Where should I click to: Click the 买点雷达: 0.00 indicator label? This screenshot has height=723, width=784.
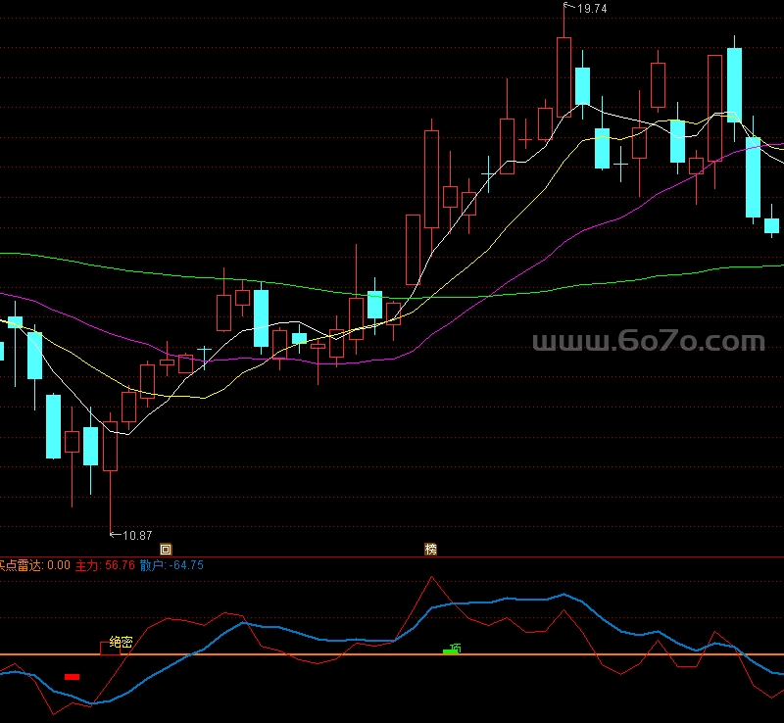(35, 565)
